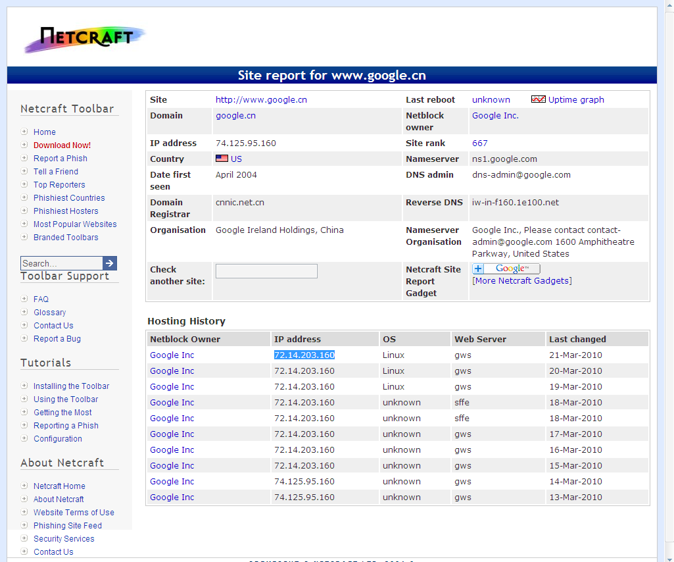Open Getting the Most tutorial

[62, 413]
